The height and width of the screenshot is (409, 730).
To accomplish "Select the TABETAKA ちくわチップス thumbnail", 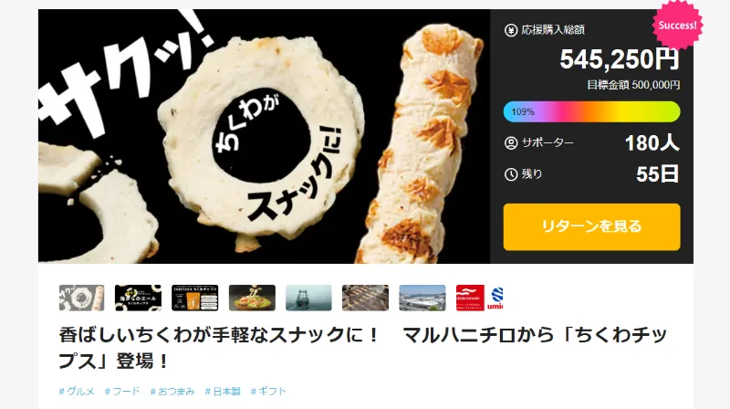I will pyautogui.click(x=194, y=298).
